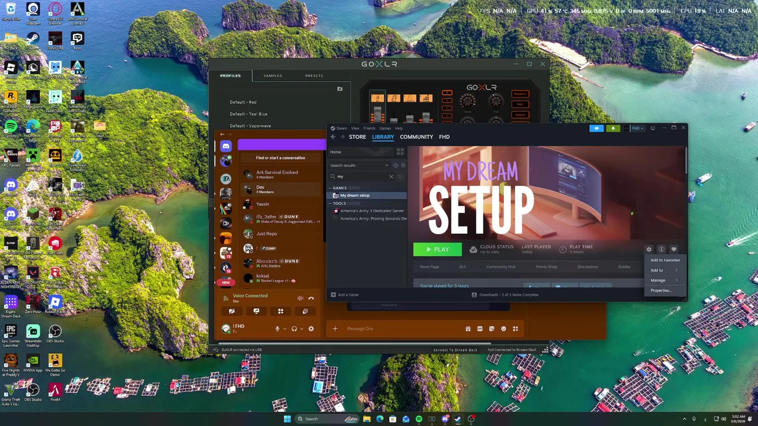Open Points Shop link in Steam

point(546,267)
